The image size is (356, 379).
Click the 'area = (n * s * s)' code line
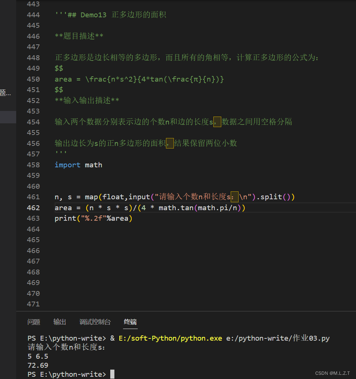pos(150,208)
